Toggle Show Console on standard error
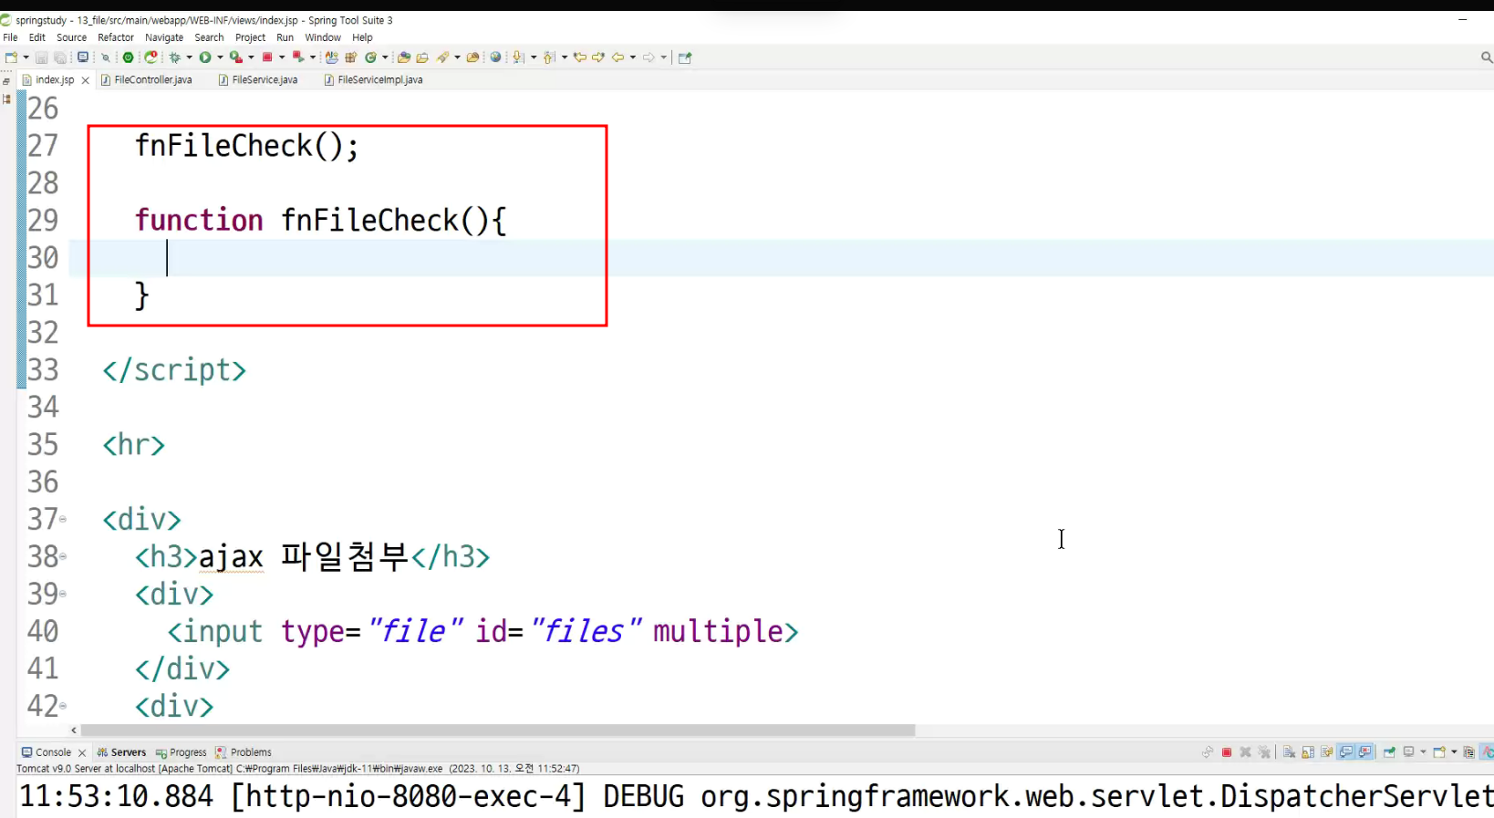Screen dimensions: 1494x818 (1365, 752)
